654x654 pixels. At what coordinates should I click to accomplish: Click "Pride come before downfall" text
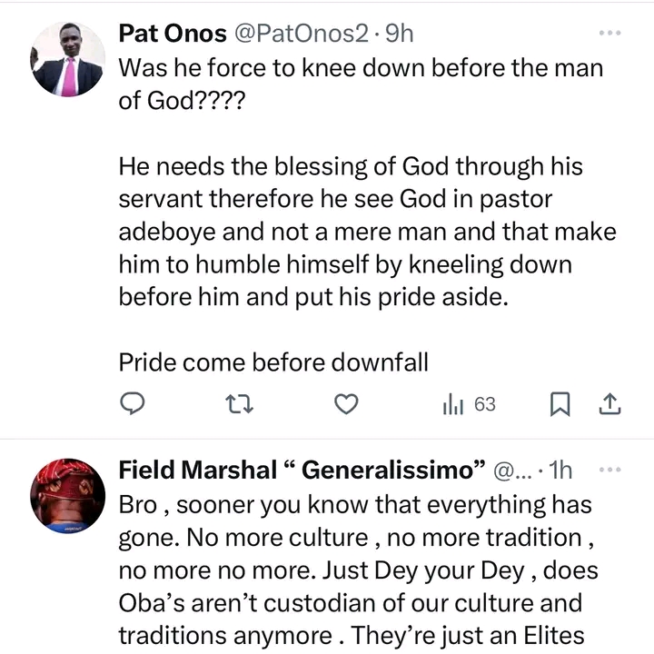[272, 362]
